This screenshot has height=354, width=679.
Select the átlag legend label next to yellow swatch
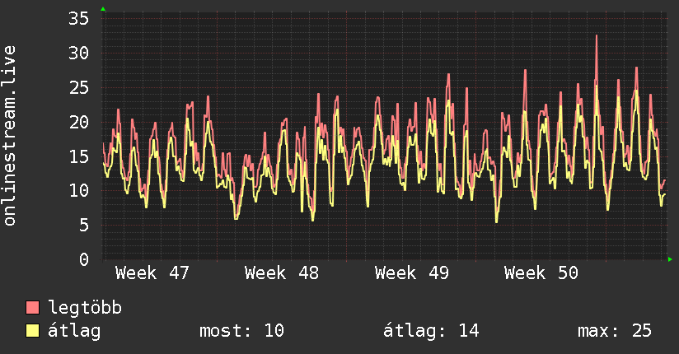click(x=74, y=331)
